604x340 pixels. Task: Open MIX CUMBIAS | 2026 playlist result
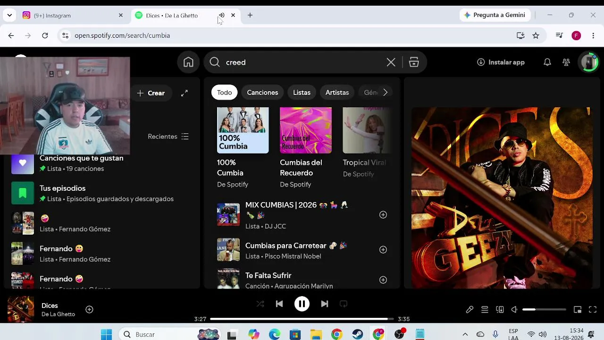tap(302, 215)
